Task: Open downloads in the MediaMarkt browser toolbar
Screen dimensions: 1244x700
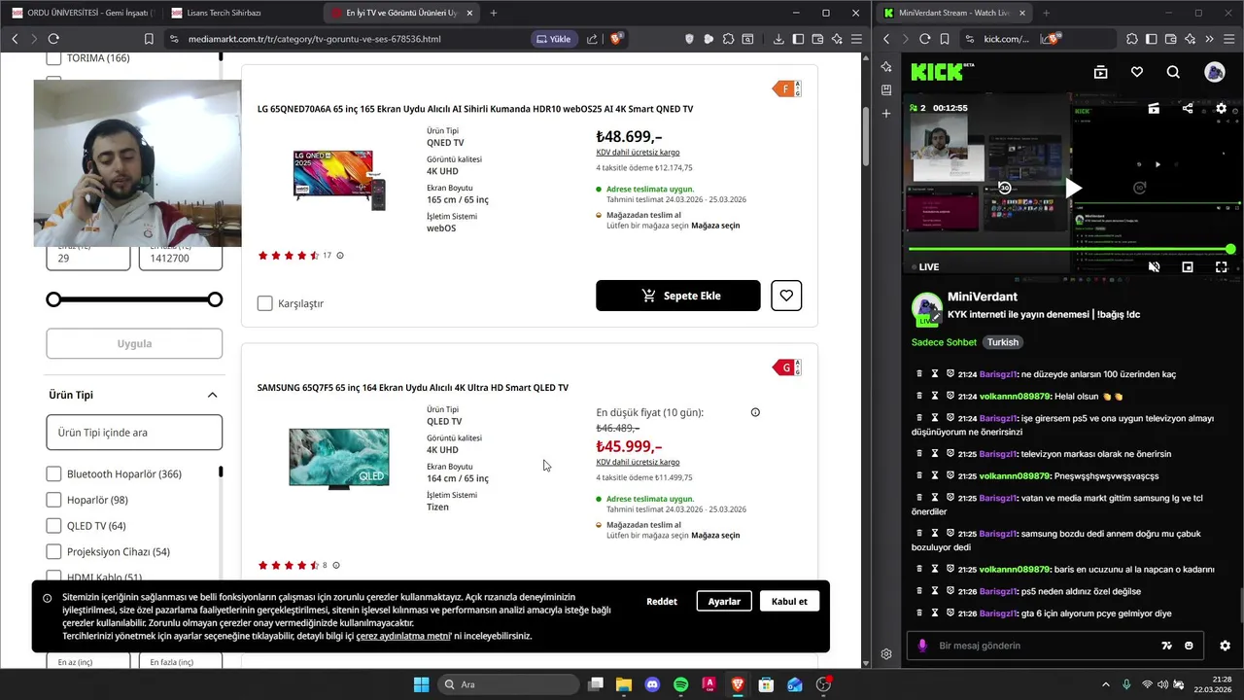Action: coord(778,39)
